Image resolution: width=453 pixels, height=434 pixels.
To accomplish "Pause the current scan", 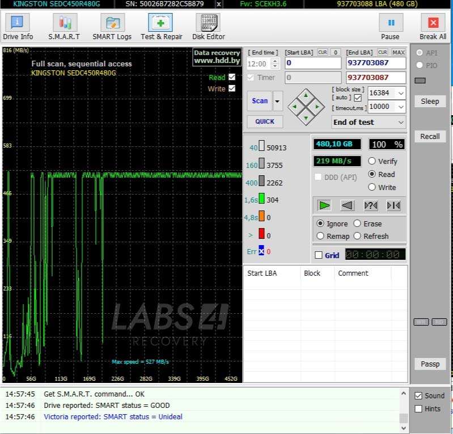I will [x=390, y=27].
